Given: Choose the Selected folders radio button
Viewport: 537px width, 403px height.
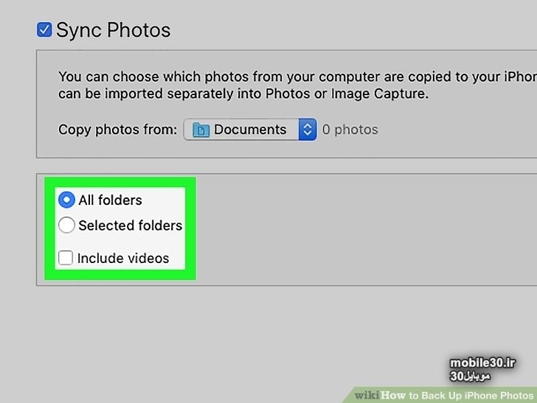Looking at the screenshot, I should point(66,225).
